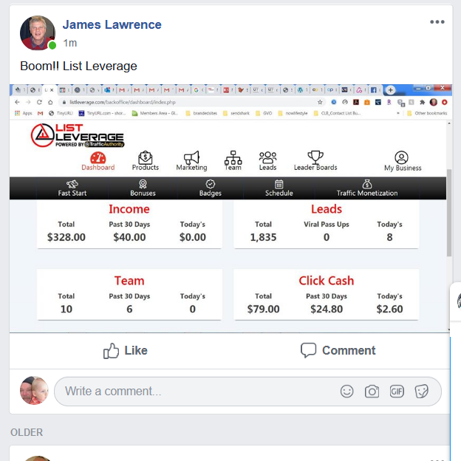Viewport: 461px width, 461px height.
Task: Open the sticker picker icon
Action: coord(422,392)
